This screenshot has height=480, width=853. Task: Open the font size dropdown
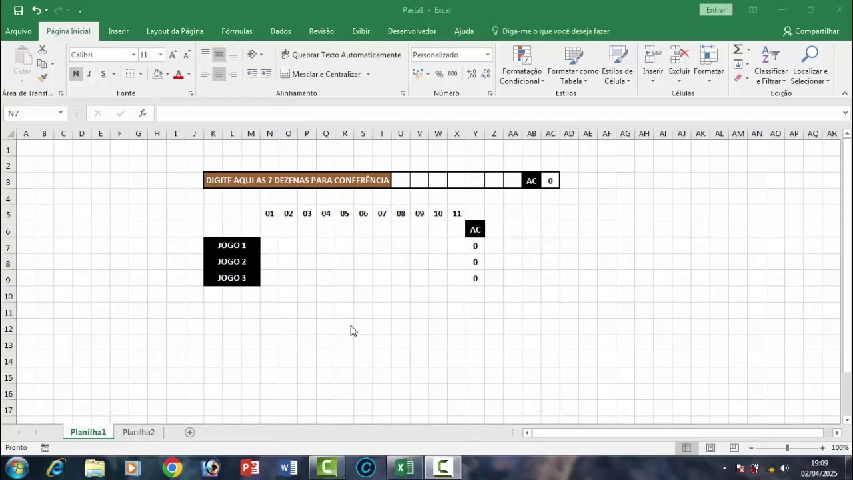pos(161,55)
